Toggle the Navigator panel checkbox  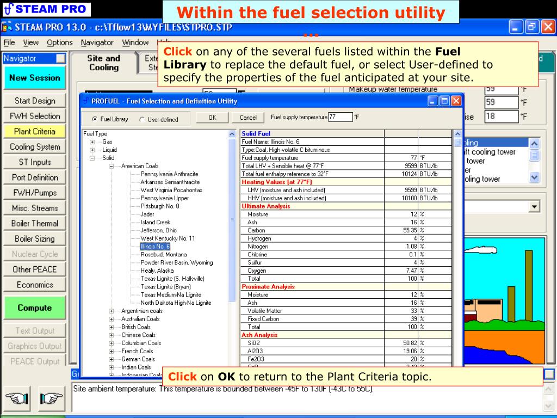tap(61, 58)
